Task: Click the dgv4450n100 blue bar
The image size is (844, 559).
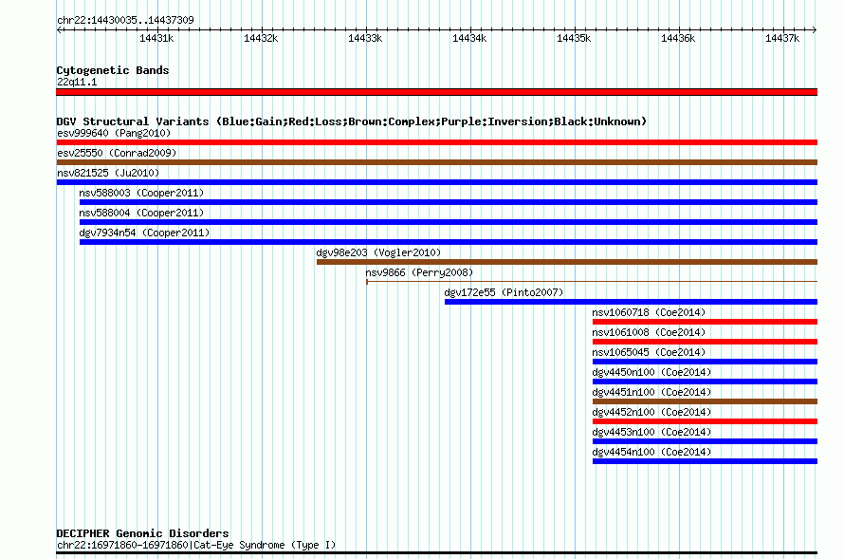Action: (705, 382)
